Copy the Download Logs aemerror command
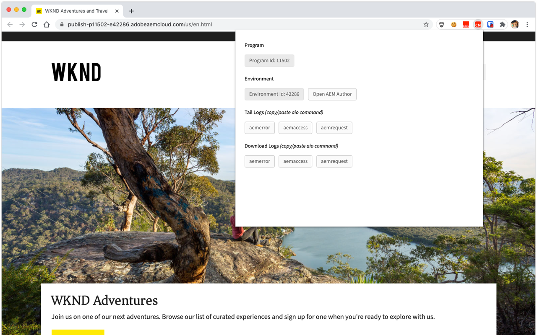The height and width of the screenshot is (335, 537). coord(260,161)
